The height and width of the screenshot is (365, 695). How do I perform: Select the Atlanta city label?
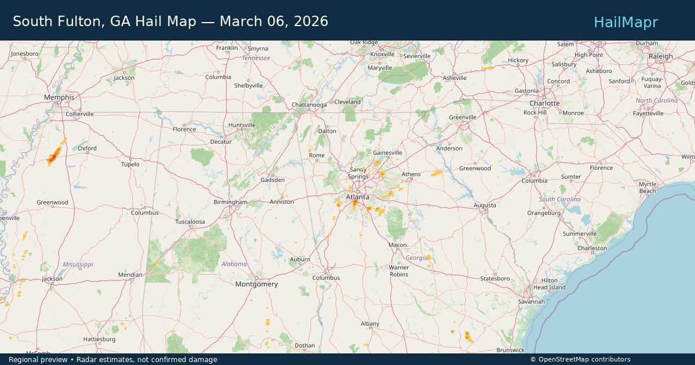357,198
